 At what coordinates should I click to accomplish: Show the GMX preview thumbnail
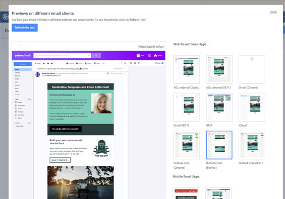point(219,107)
